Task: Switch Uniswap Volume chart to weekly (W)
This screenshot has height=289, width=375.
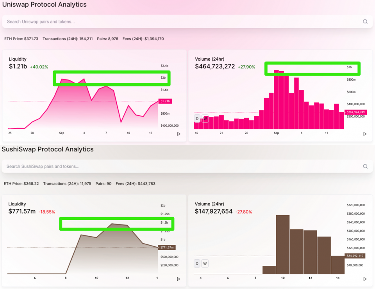Action: 205,118
